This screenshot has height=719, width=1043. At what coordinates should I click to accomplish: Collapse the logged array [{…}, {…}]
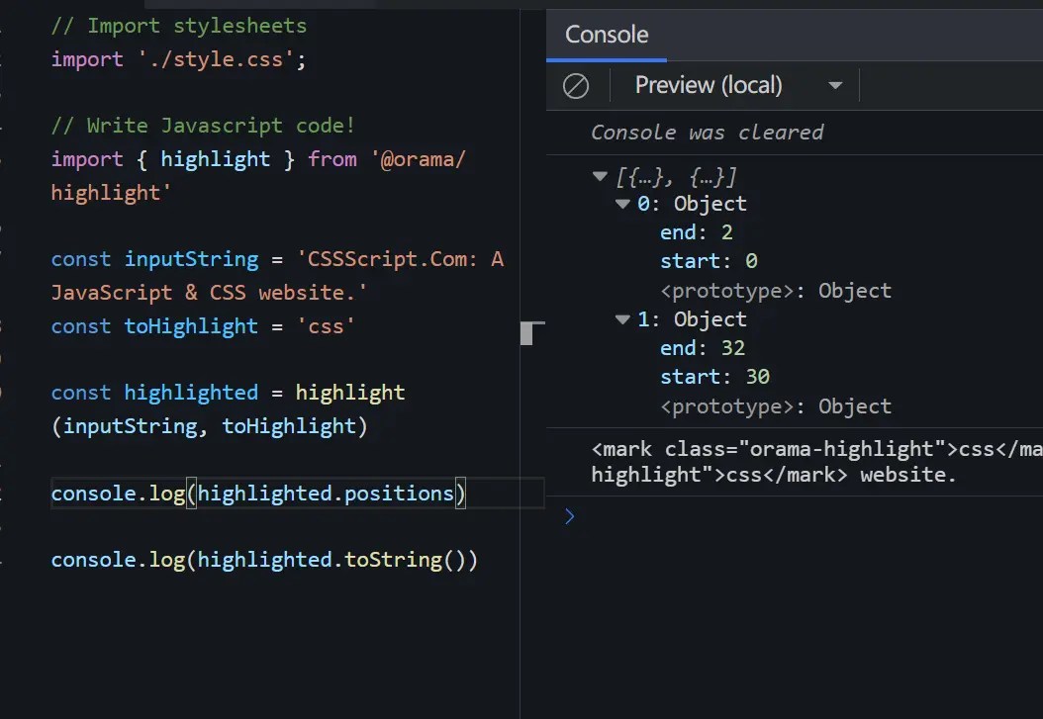pos(600,176)
